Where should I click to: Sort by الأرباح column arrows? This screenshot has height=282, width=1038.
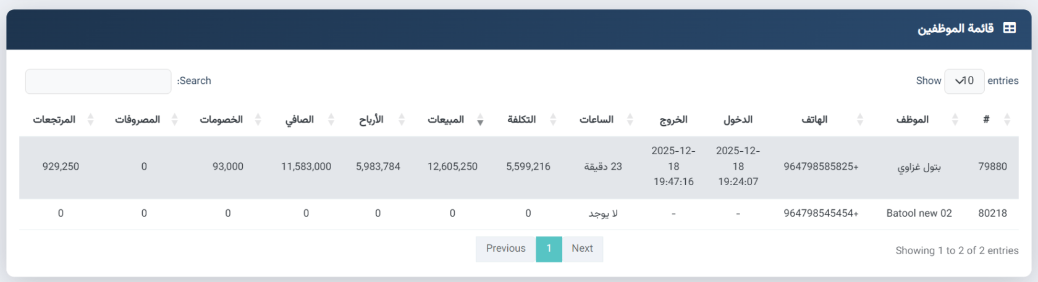402,120
